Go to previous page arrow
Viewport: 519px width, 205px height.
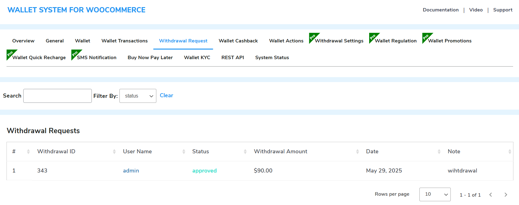tap(490, 195)
